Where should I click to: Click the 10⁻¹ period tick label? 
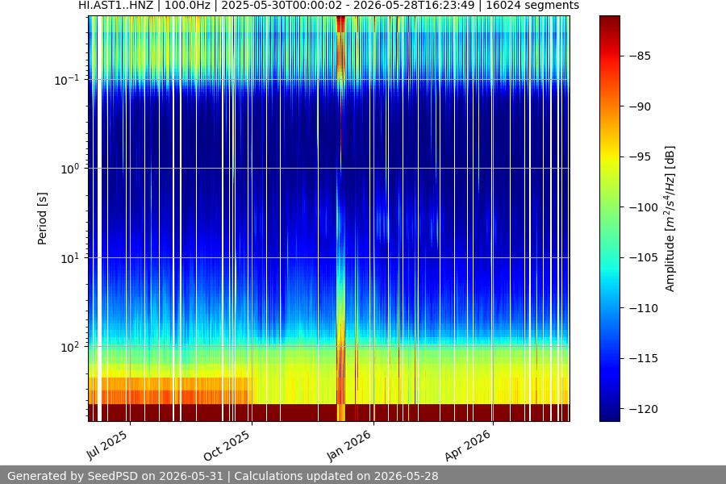tap(66, 80)
